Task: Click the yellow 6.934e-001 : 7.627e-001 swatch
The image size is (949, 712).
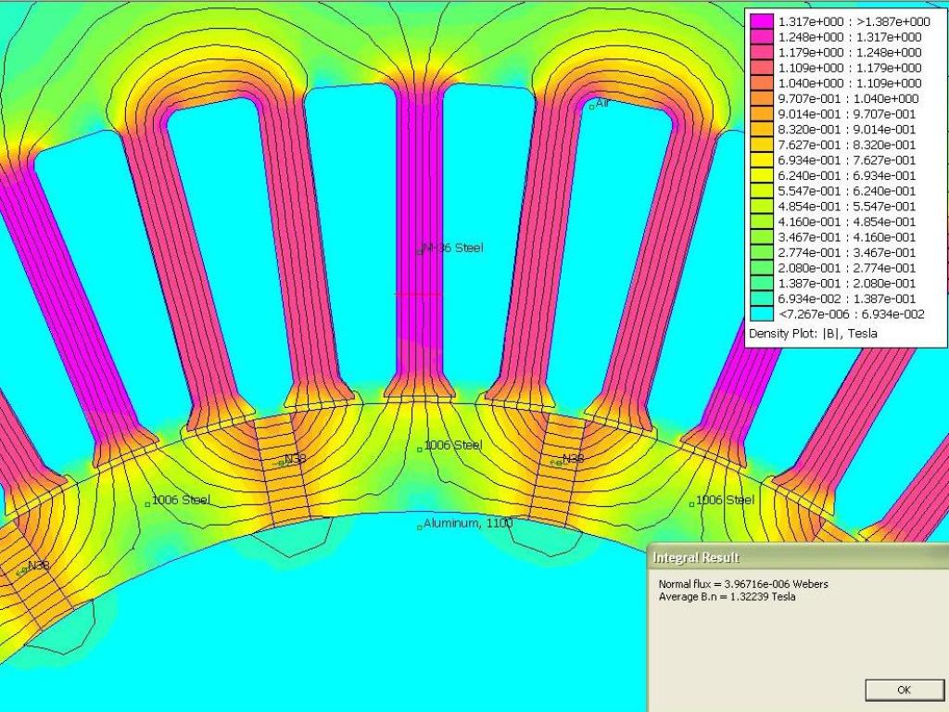Action: point(761,160)
